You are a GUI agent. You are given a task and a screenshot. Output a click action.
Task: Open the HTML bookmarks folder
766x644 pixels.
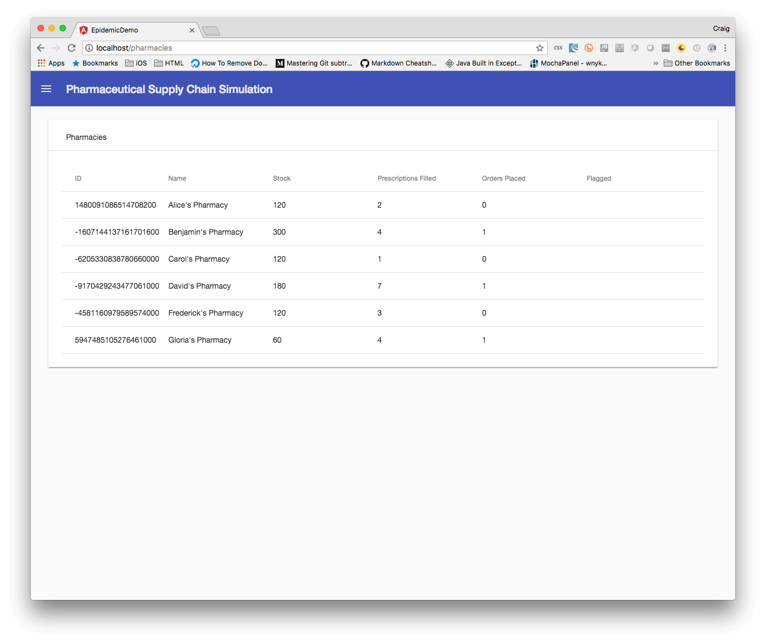169,63
